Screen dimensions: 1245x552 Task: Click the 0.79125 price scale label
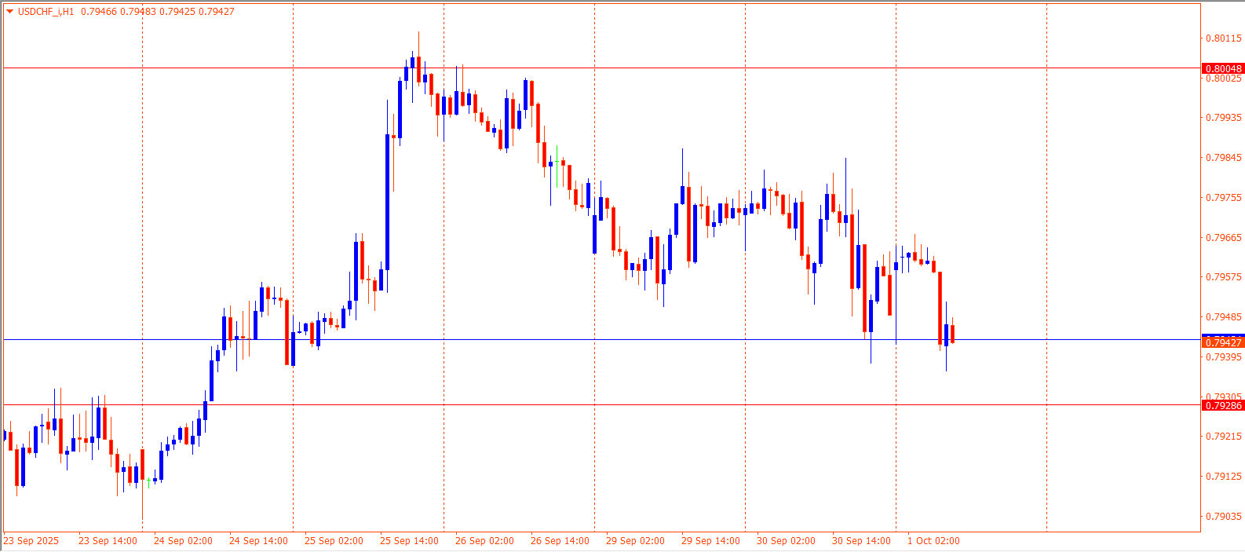(x=1224, y=477)
